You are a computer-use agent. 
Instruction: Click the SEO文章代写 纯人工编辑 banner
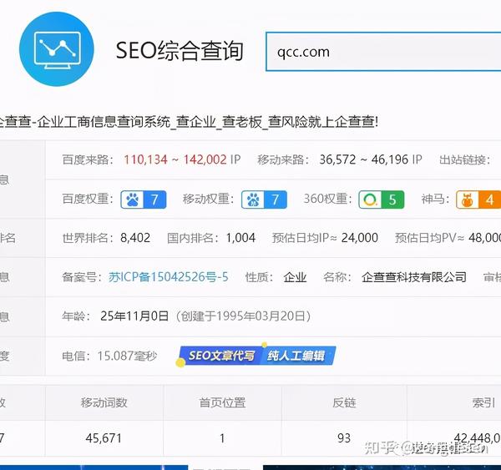tap(256, 356)
